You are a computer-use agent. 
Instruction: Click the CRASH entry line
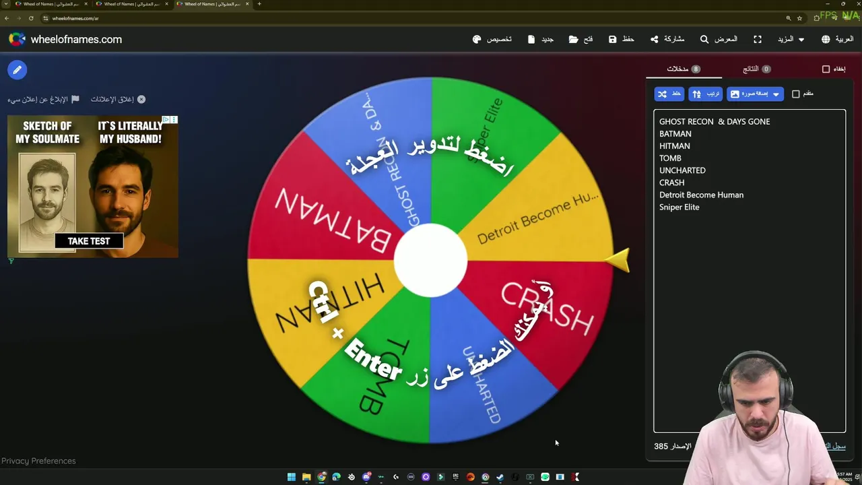pyautogui.click(x=671, y=183)
